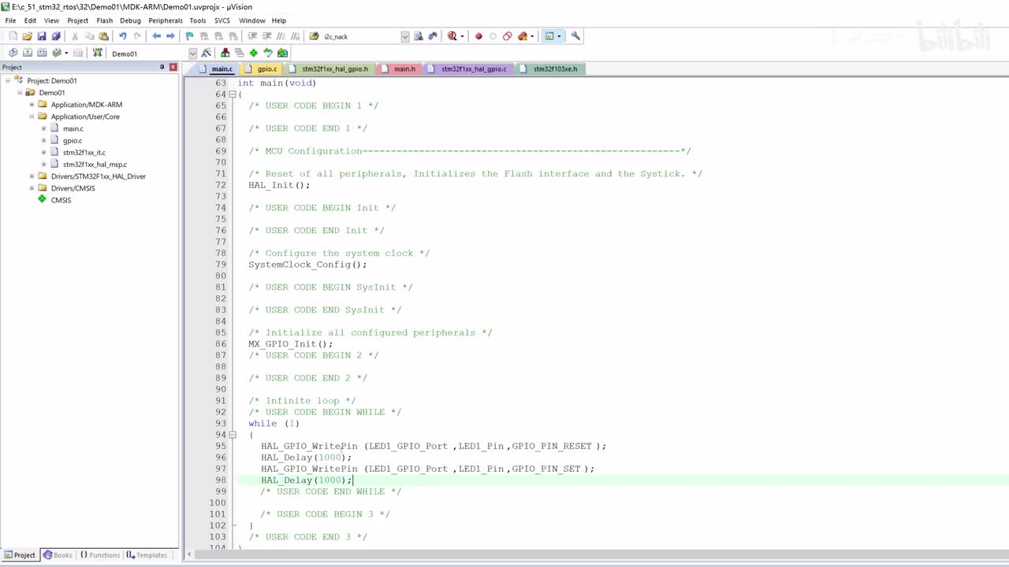Switch to the stm32f1xx_hal_gpio.h editor tab
Image resolution: width=1009 pixels, height=567 pixels.
tap(330, 69)
